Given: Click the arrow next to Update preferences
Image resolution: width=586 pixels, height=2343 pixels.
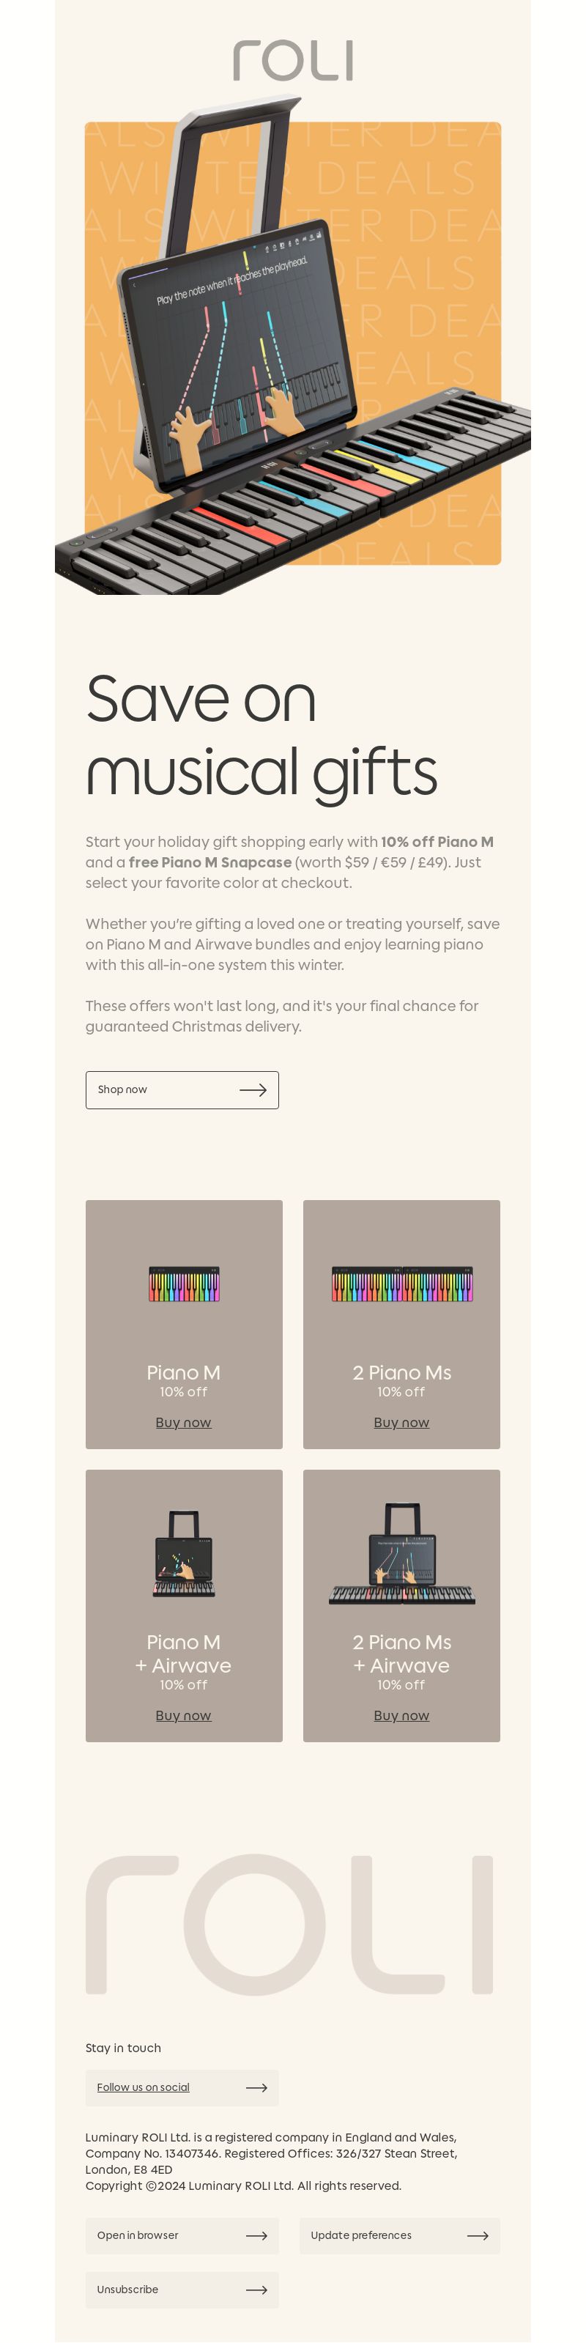Looking at the screenshot, I should pyautogui.click(x=478, y=2235).
